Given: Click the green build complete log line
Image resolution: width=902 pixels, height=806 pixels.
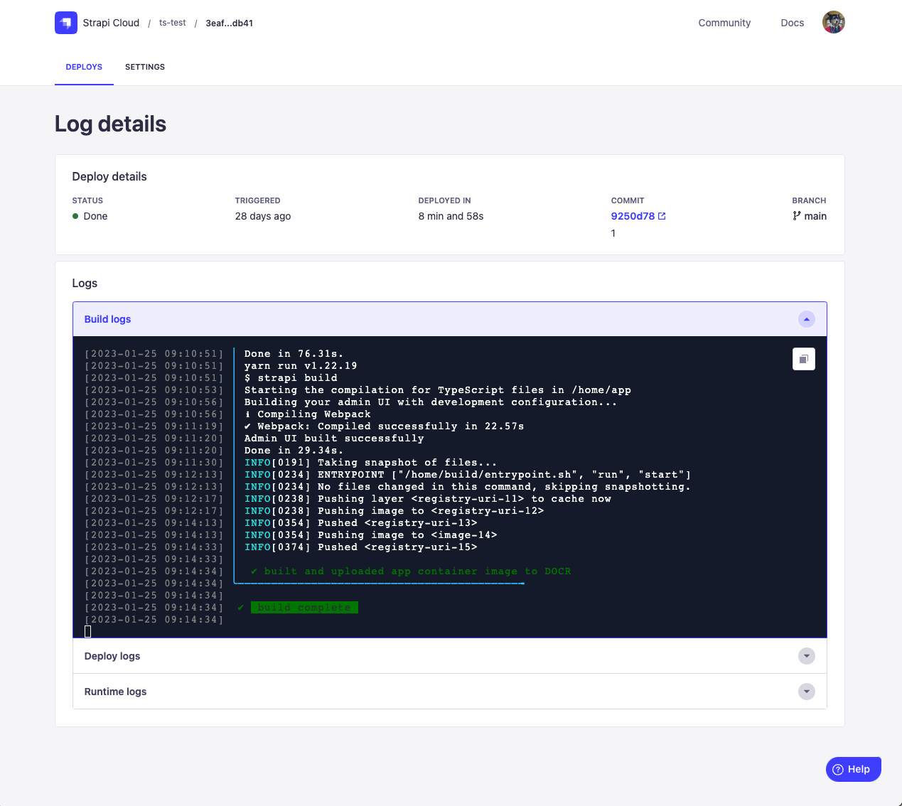Looking at the screenshot, I should click(x=304, y=608).
